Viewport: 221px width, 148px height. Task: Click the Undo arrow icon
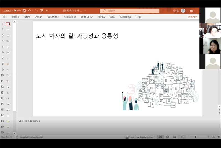(x=29, y=11)
